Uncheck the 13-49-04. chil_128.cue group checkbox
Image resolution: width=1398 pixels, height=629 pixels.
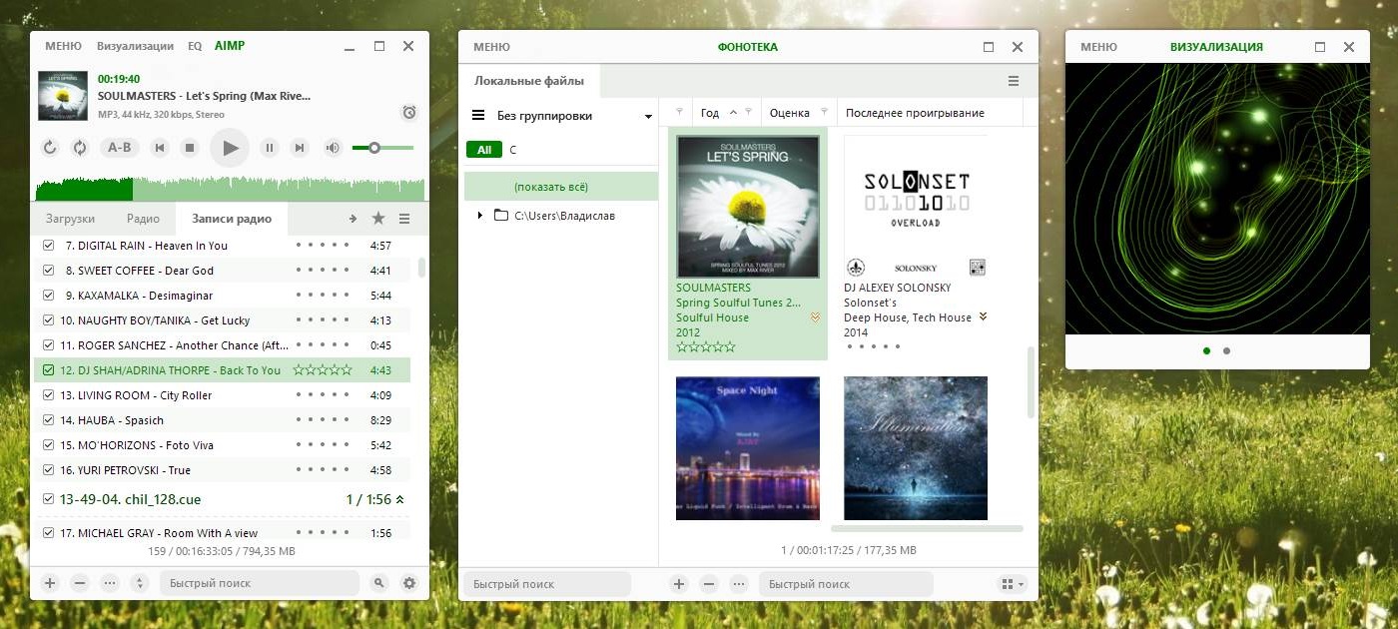[49, 498]
